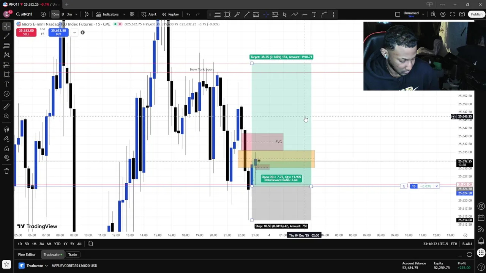Click the red SELL 25,632.00 button
The height and width of the screenshot is (273, 486).
pyautogui.click(x=26, y=32)
